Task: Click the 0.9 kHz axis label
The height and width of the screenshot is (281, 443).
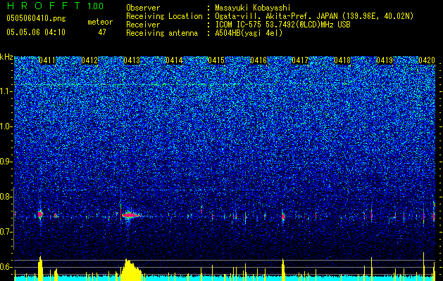Action: (x=6, y=162)
